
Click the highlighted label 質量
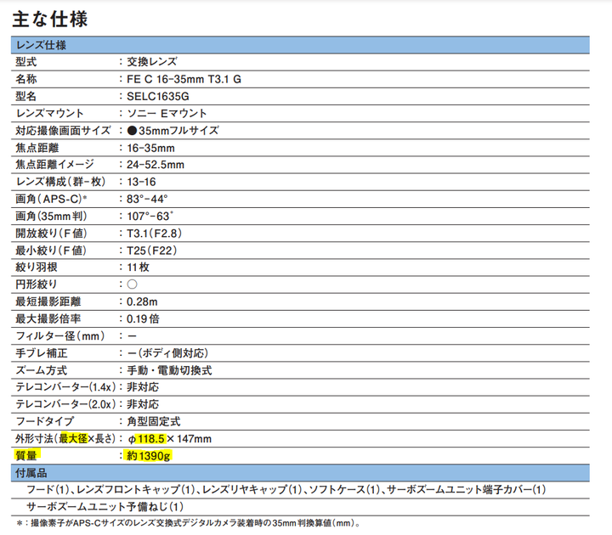(26, 456)
